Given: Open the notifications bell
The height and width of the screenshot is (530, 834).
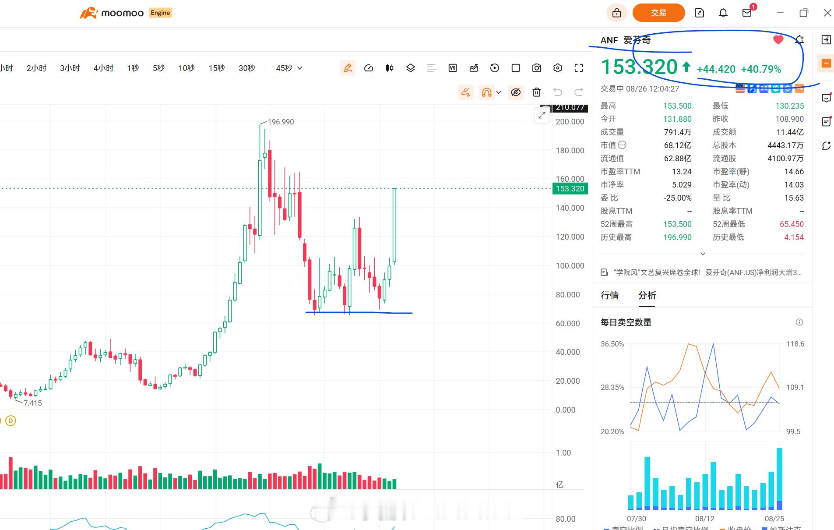Looking at the screenshot, I should click(x=723, y=13).
